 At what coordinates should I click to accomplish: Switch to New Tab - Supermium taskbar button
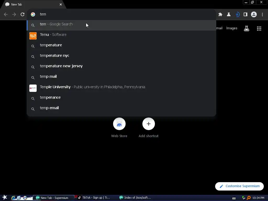pyautogui.click(x=53, y=198)
